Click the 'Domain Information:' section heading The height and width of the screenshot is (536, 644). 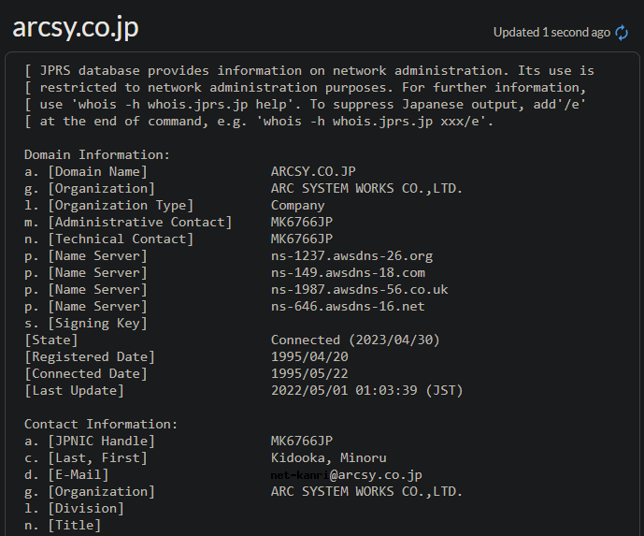point(97,154)
